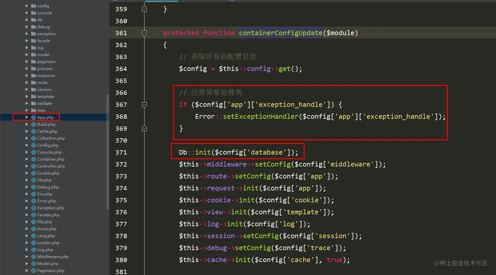496x275 pixels.
Task: Expand the template folder arrow
Action: point(27,97)
